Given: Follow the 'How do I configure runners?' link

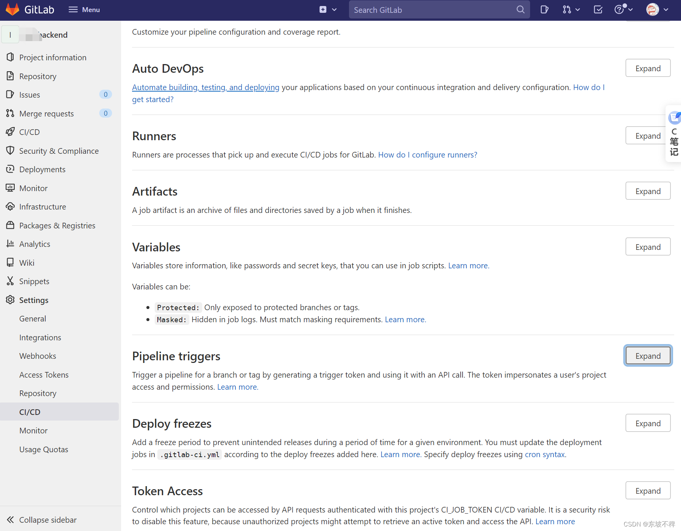Looking at the screenshot, I should click(x=427, y=155).
